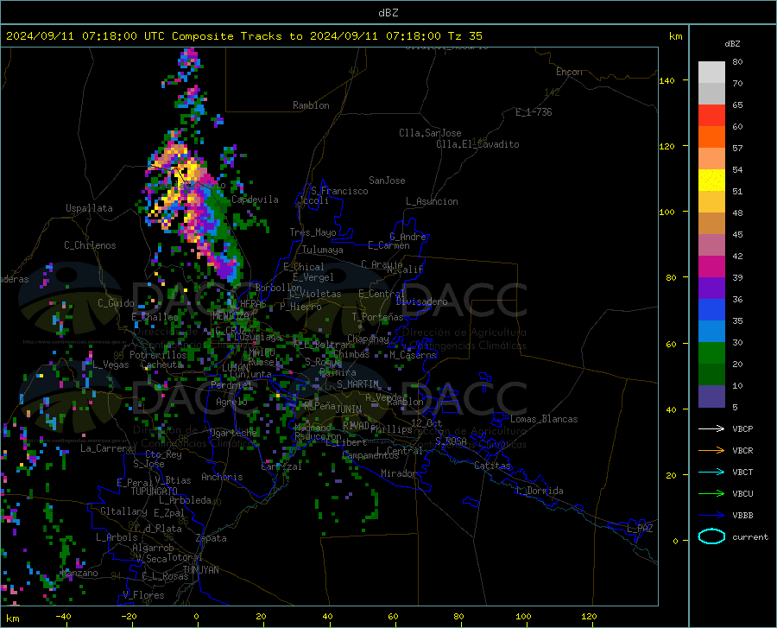Image resolution: width=777 pixels, height=628 pixels.
Task: Click the La_Carrera map label
Action: pos(106,448)
